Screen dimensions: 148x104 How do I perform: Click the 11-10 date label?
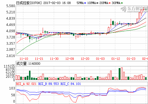point(24,59)
